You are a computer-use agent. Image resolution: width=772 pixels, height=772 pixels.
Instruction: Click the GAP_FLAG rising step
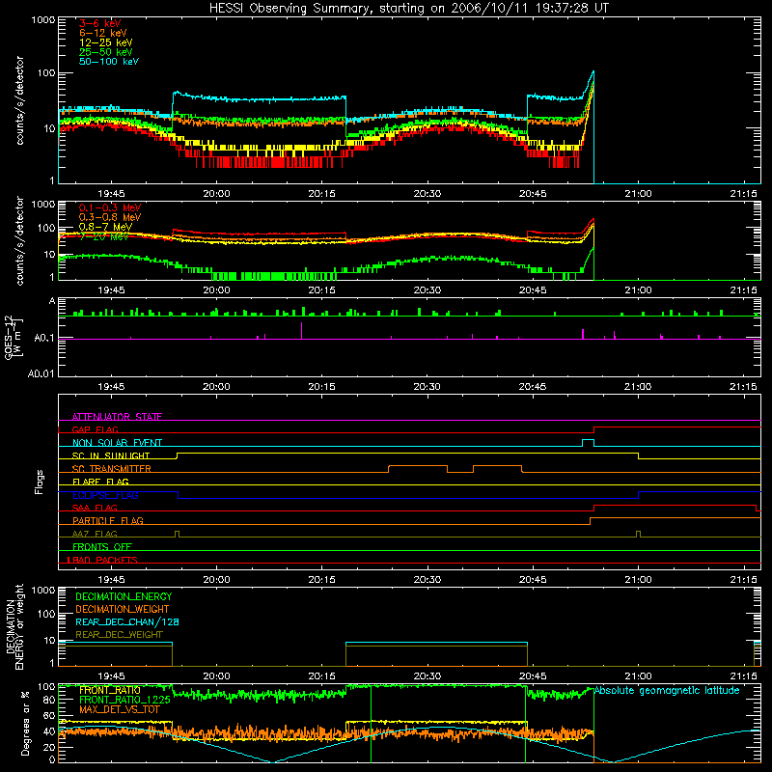(594, 429)
